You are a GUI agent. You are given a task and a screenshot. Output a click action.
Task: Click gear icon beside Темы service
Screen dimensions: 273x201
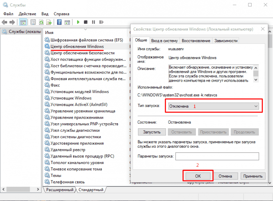(47, 175)
